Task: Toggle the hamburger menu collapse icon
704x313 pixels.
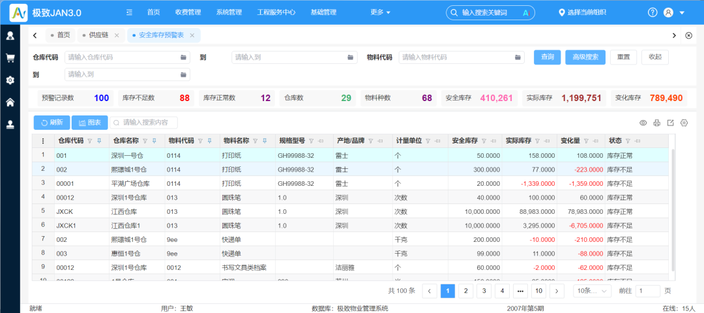Action: (129, 12)
